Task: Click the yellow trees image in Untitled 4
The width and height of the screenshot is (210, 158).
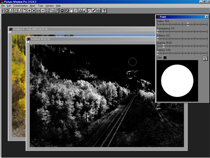Action: coord(19,86)
